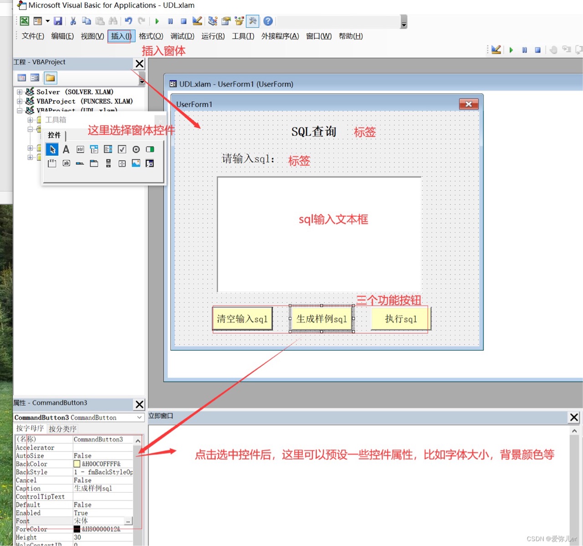583x546 pixels.
Task: Select the 执行sql button on the form
Action: 401,319
